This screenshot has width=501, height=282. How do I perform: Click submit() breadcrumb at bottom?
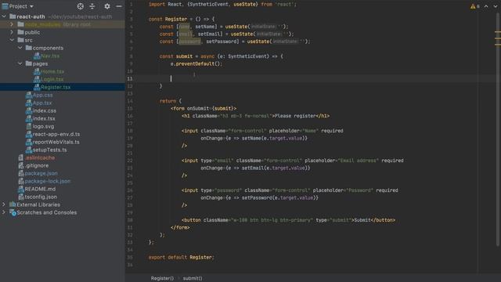click(193, 278)
